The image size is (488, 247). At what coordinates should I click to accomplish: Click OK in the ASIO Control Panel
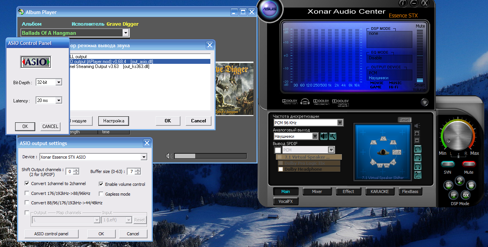(25, 127)
